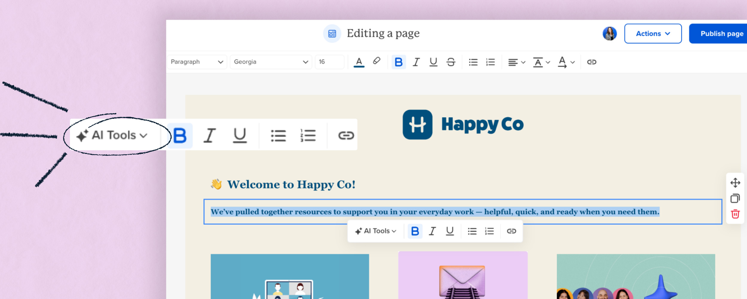Open the text alignment dropdown
The width and height of the screenshot is (747, 299).
[x=517, y=62]
